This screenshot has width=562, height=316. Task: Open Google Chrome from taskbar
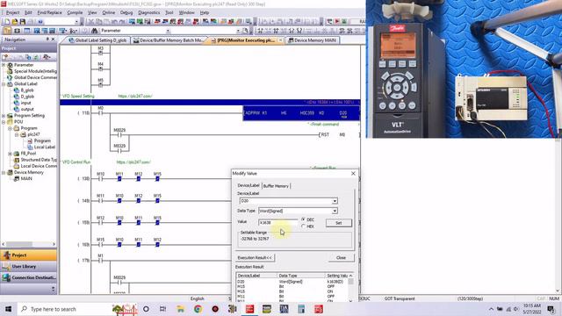click(198, 309)
